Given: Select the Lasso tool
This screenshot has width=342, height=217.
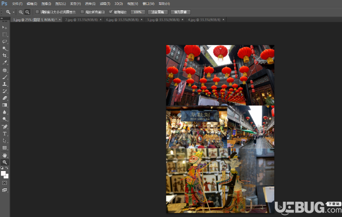Looking at the screenshot, I should click(x=5, y=42).
